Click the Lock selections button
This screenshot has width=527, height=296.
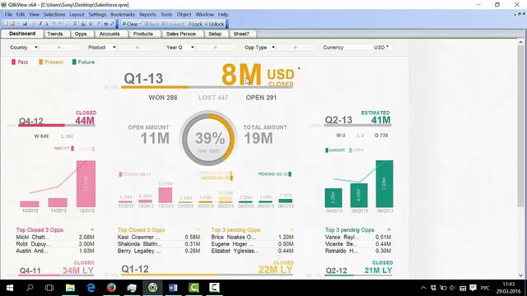pyautogui.click(x=195, y=24)
